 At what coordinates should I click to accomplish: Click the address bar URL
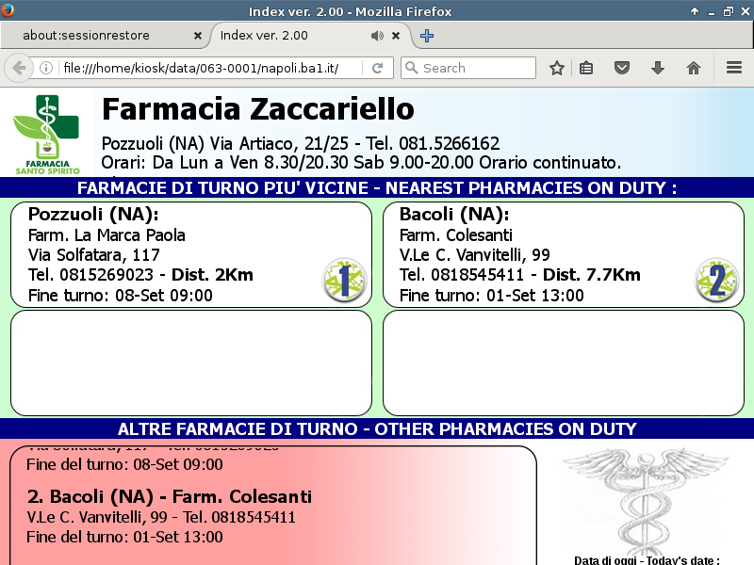click(x=207, y=68)
